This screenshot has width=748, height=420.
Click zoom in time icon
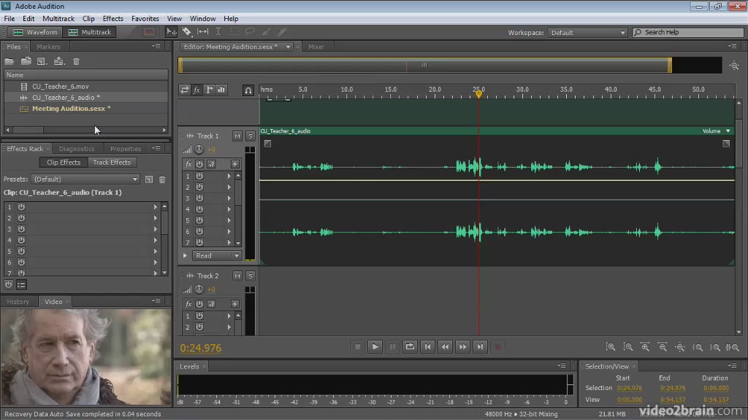645,347
